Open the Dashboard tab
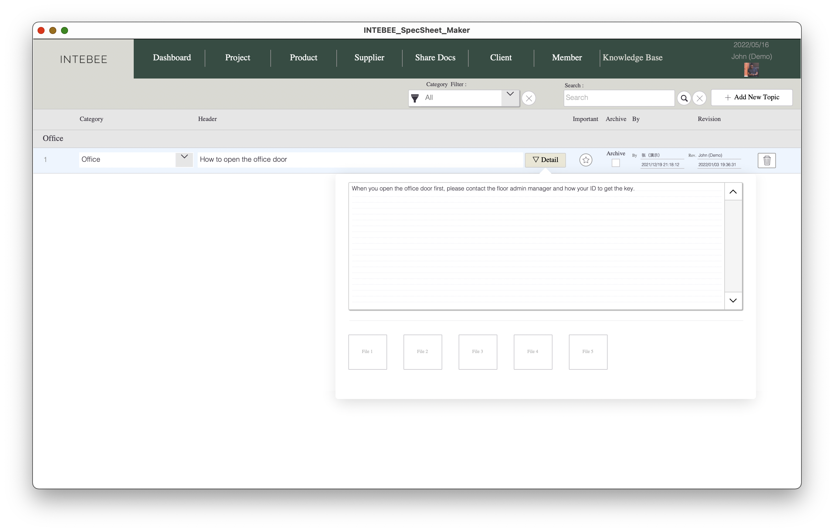 coord(172,58)
